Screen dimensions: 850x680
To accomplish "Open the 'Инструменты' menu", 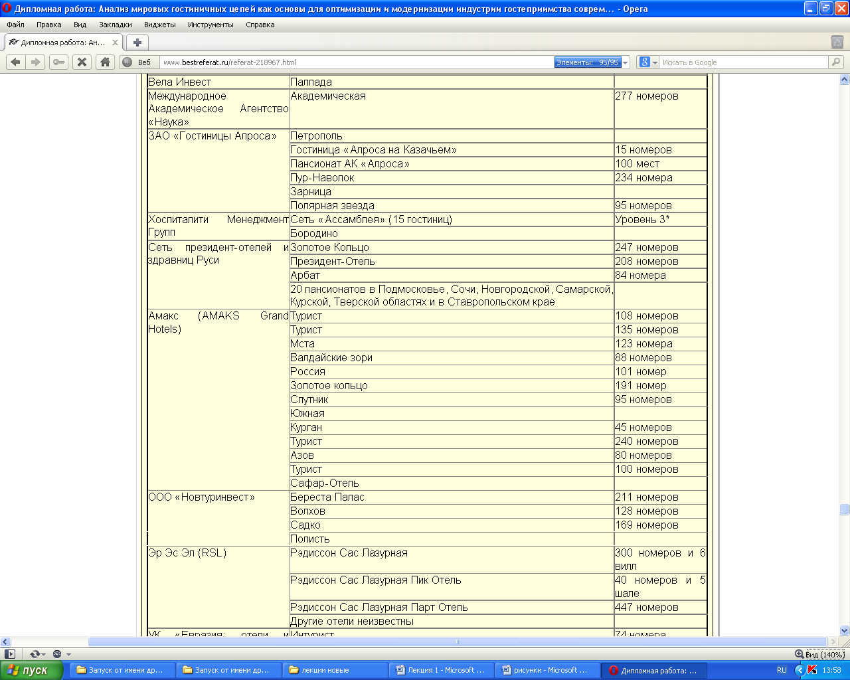I will [x=211, y=25].
